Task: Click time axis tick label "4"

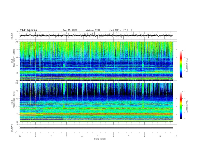Action: pyautogui.click(x=82, y=136)
